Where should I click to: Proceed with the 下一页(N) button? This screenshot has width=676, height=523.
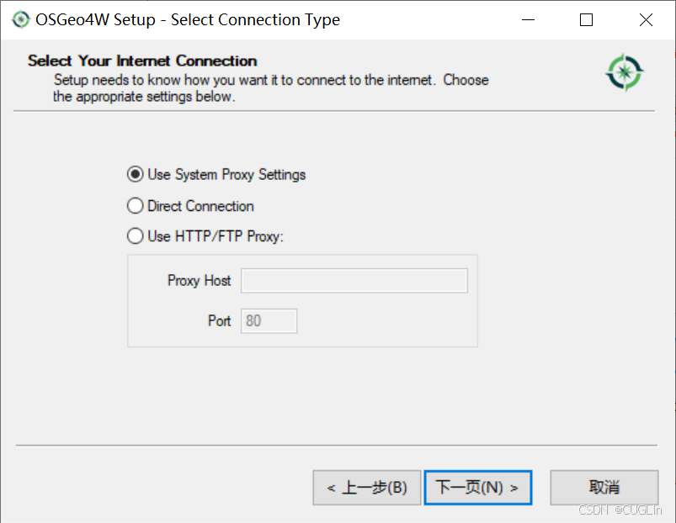pos(477,488)
